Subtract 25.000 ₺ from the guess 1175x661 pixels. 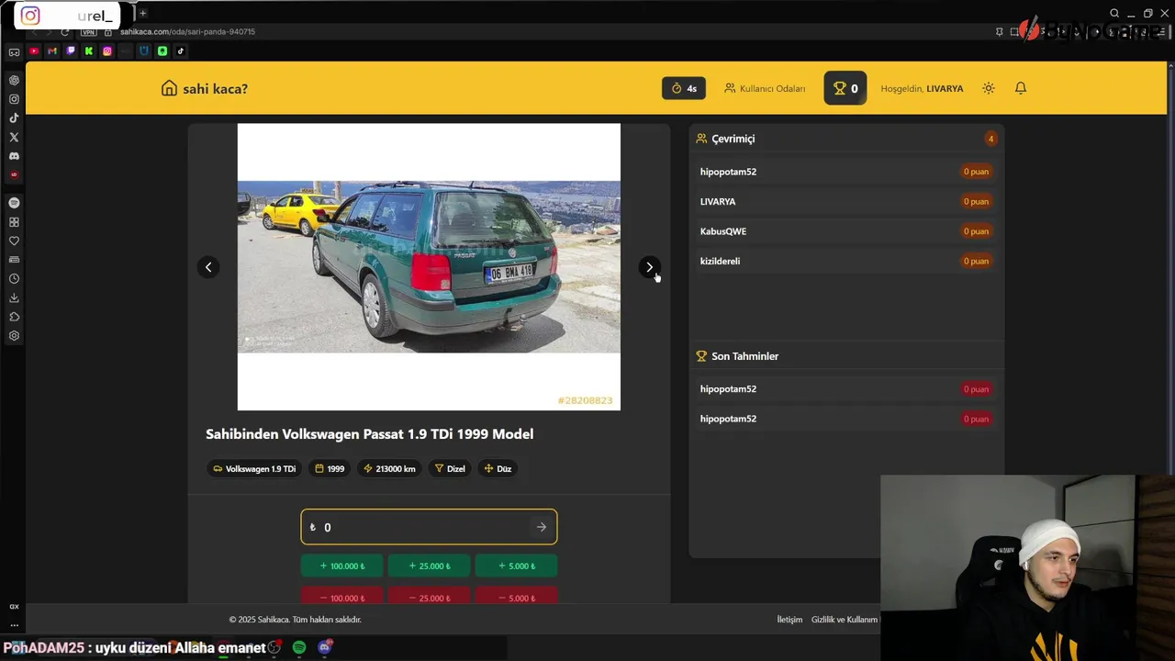[429, 596]
